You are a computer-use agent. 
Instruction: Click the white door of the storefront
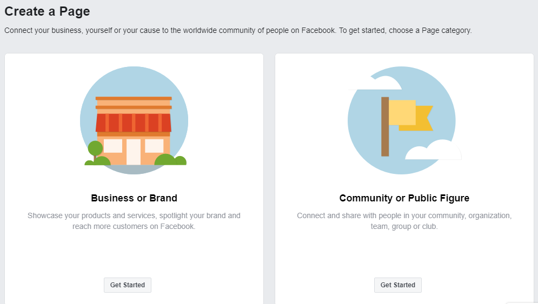tap(134, 152)
